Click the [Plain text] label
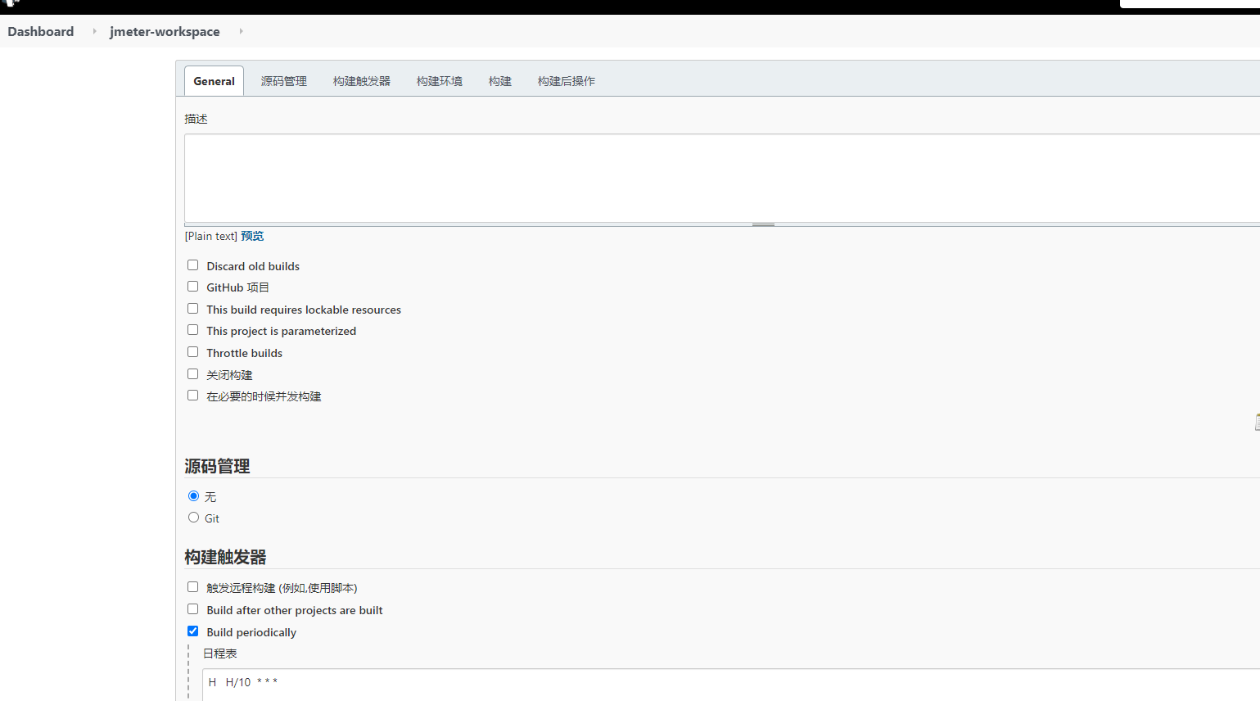Viewport: 1260px width, 701px height. pos(211,236)
